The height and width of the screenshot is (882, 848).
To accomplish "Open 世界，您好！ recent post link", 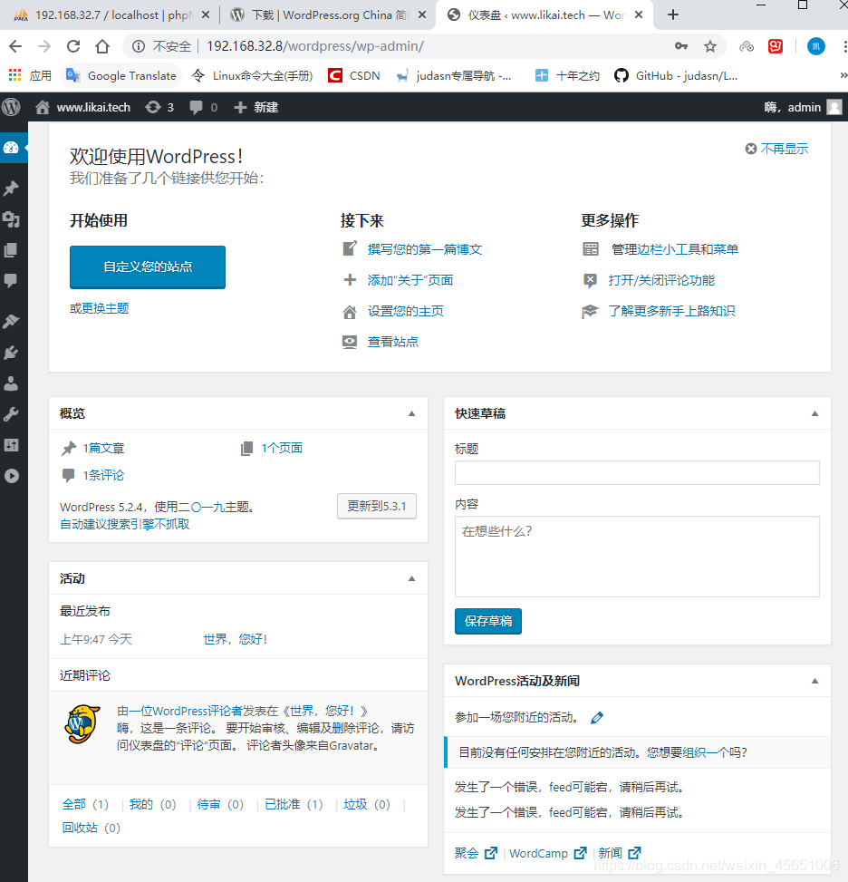I will pos(235,639).
